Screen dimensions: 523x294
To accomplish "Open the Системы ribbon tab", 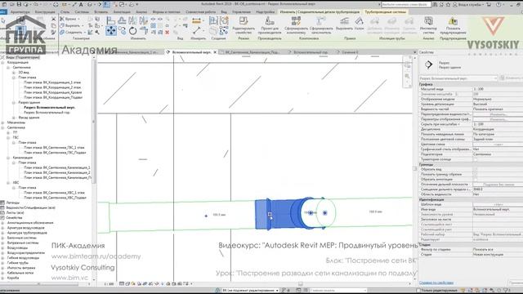I will coord(82,11).
